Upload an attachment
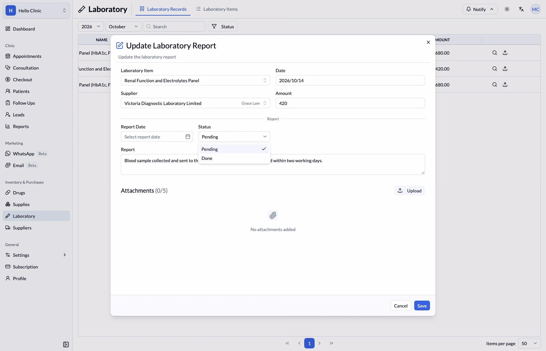 409,190
